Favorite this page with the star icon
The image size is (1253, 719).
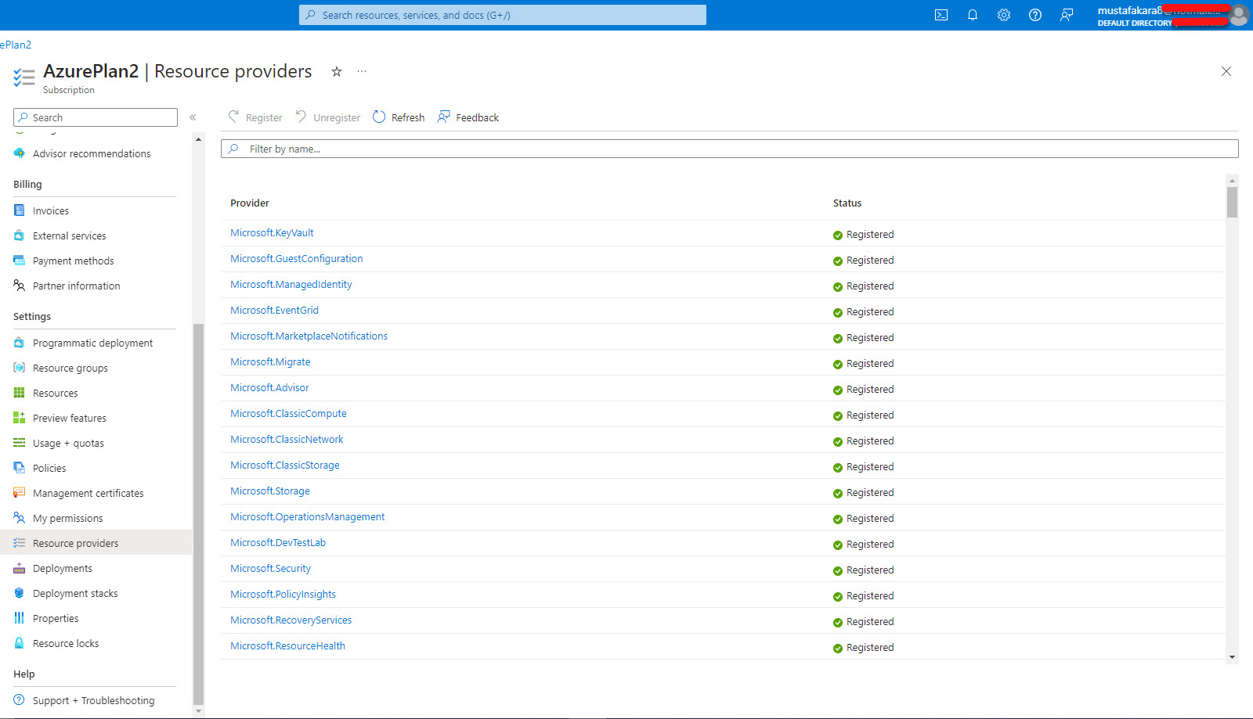(337, 71)
